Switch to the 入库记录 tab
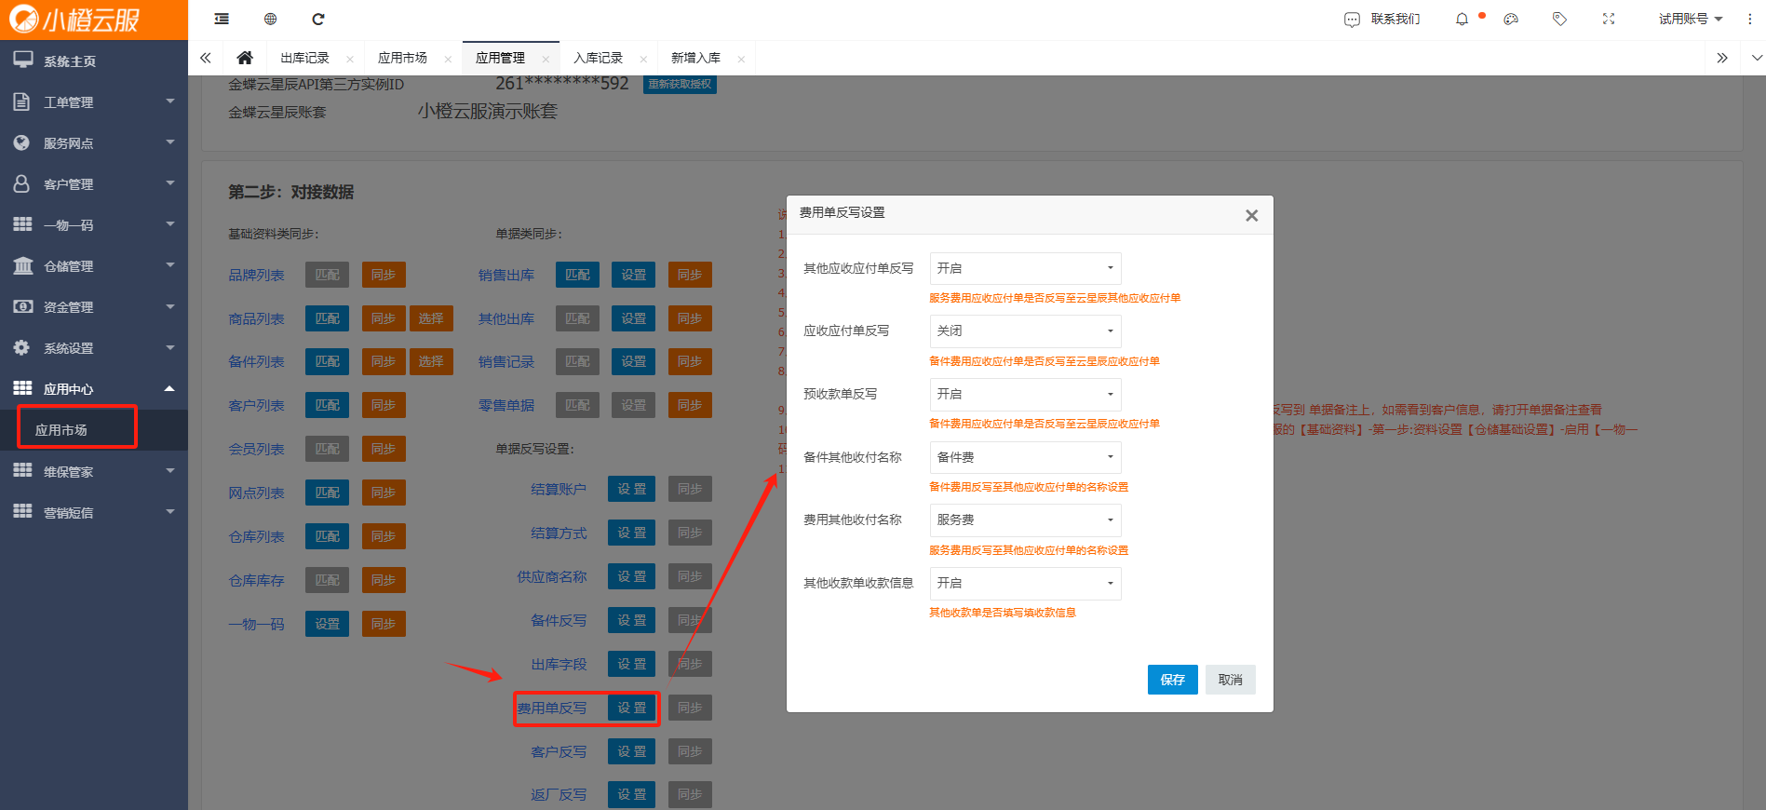Screen dimensions: 1766x810 598,58
